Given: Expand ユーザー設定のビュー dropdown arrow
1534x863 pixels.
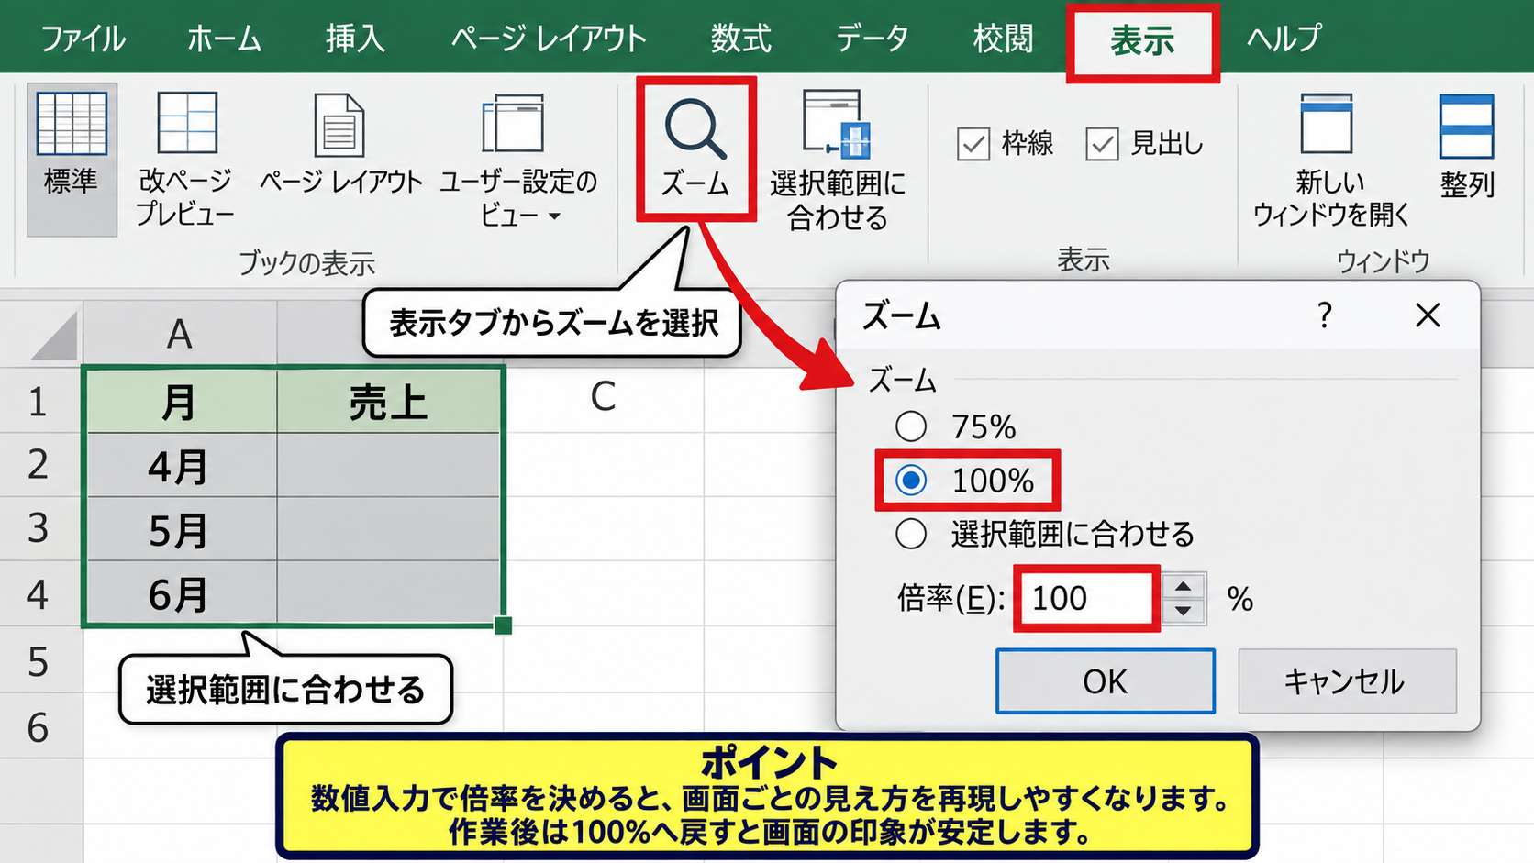Looking at the screenshot, I should pos(554,216).
